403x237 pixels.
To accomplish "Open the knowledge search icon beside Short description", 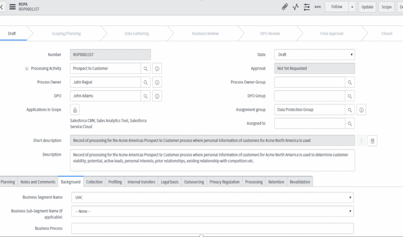I will [x=373, y=141].
